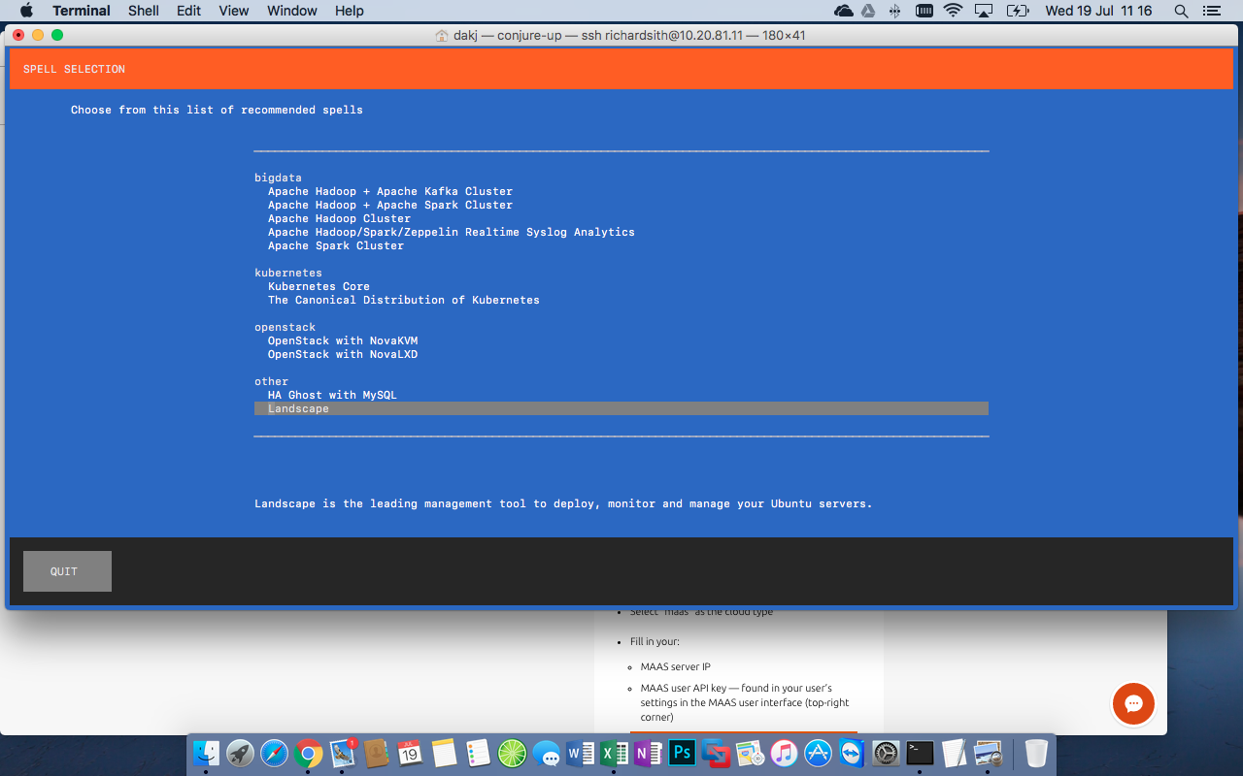Click the OneDrive cloud menu bar icon

point(844,11)
